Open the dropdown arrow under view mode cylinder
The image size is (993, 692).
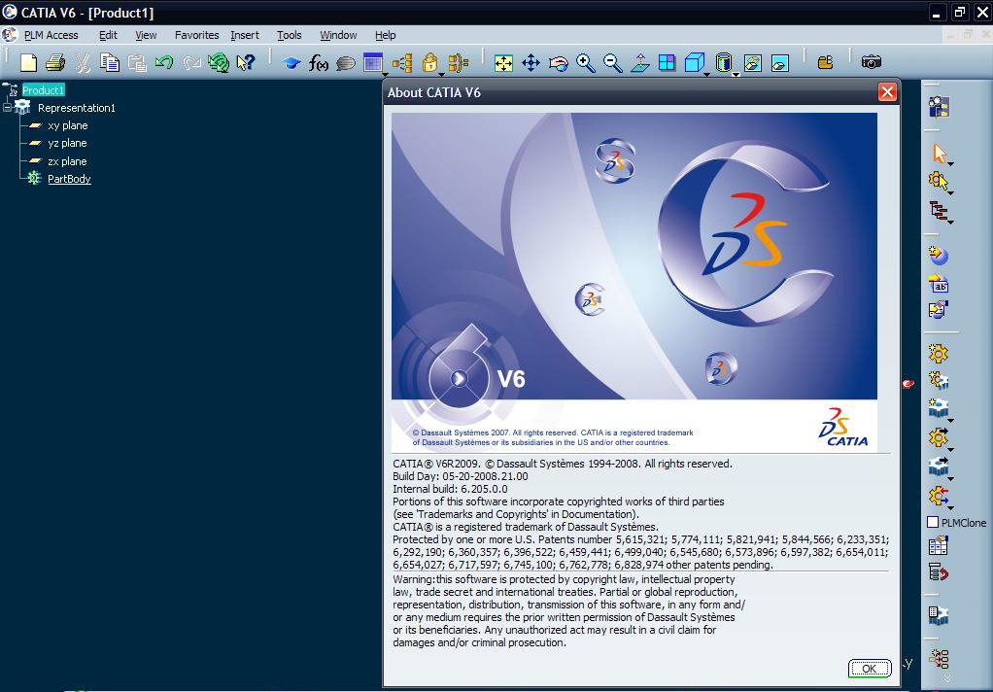[736, 75]
